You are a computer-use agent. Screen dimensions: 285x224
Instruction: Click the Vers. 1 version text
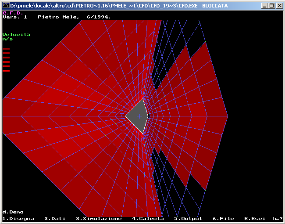tap(15, 17)
